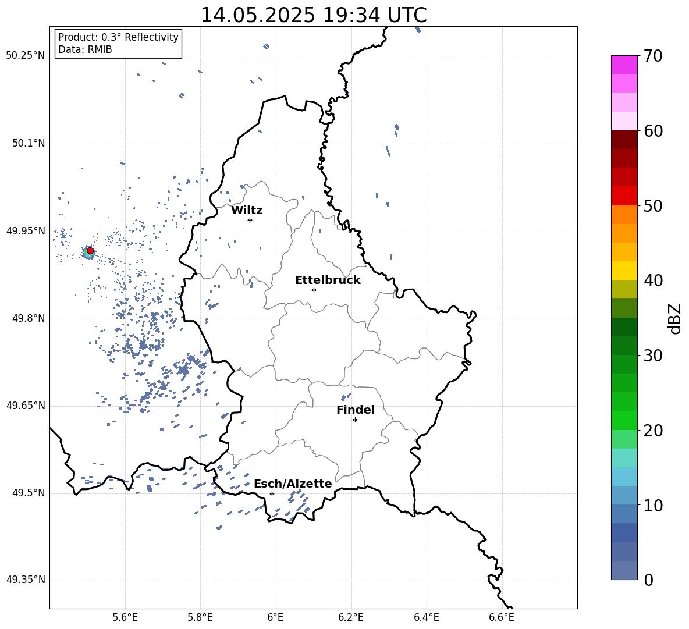Click the bright green colorbar segment above 20
This screenshot has width=689, height=629.
[x=624, y=420]
